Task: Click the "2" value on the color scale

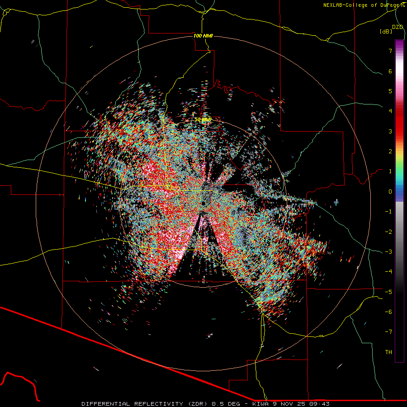Action: click(390, 151)
